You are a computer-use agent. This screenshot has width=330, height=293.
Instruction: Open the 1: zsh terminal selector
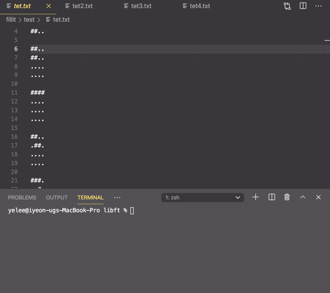[203, 197]
